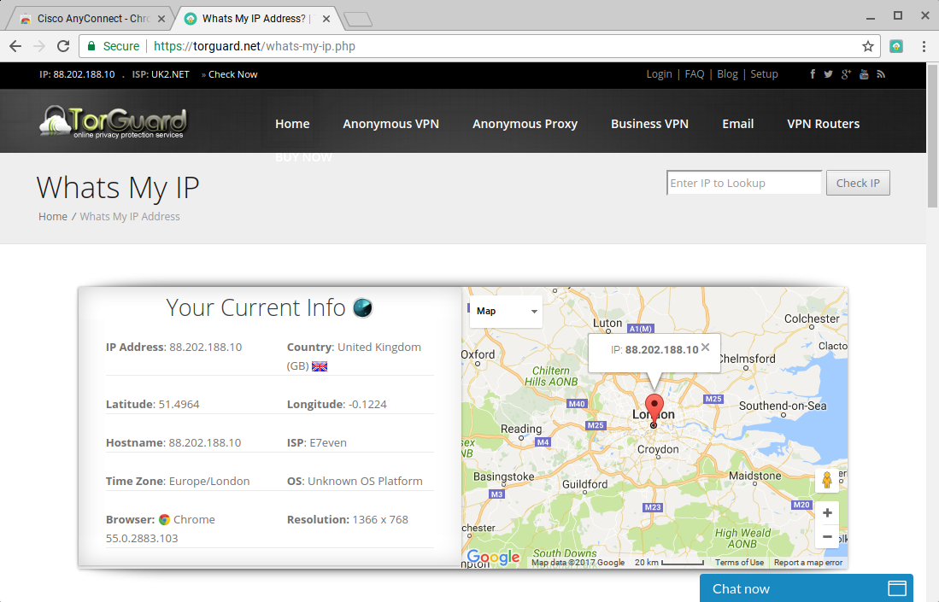Click the Login link
Viewport: 939px width, 602px height.
(x=660, y=74)
